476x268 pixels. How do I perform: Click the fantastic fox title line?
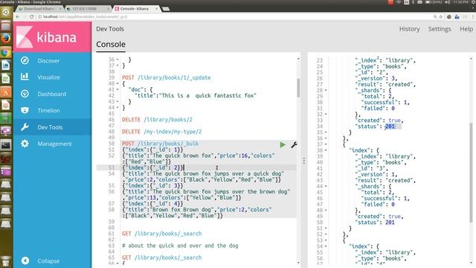tap(196, 95)
